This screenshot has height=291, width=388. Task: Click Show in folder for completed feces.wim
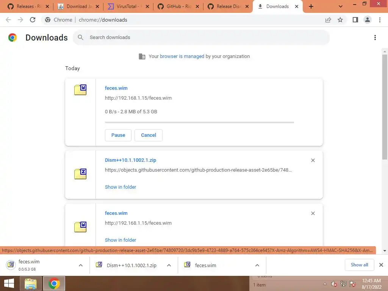(x=120, y=240)
